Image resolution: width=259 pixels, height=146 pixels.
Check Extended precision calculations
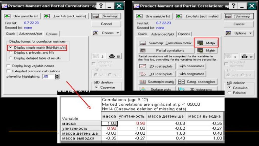[x=9, y=71]
